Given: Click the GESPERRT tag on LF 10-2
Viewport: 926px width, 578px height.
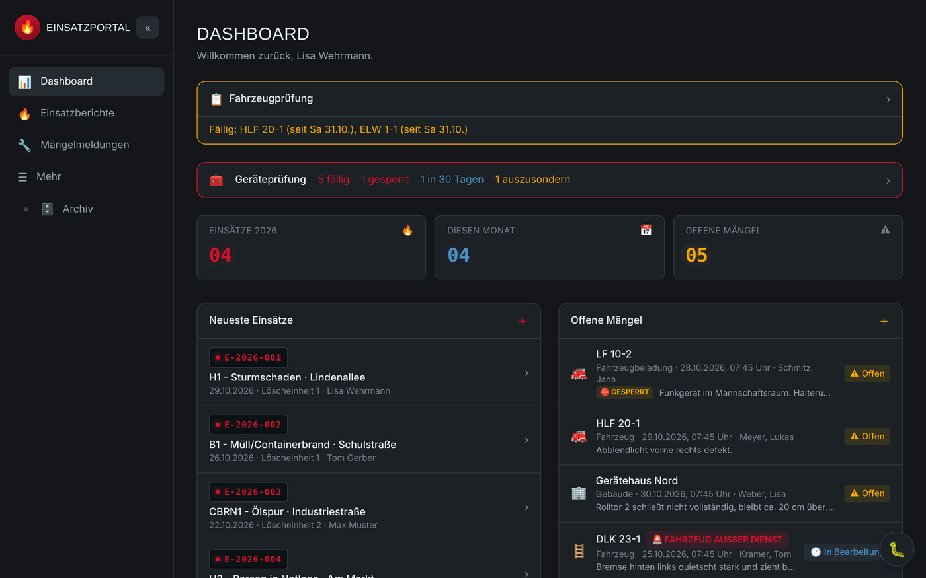Looking at the screenshot, I should 624,392.
